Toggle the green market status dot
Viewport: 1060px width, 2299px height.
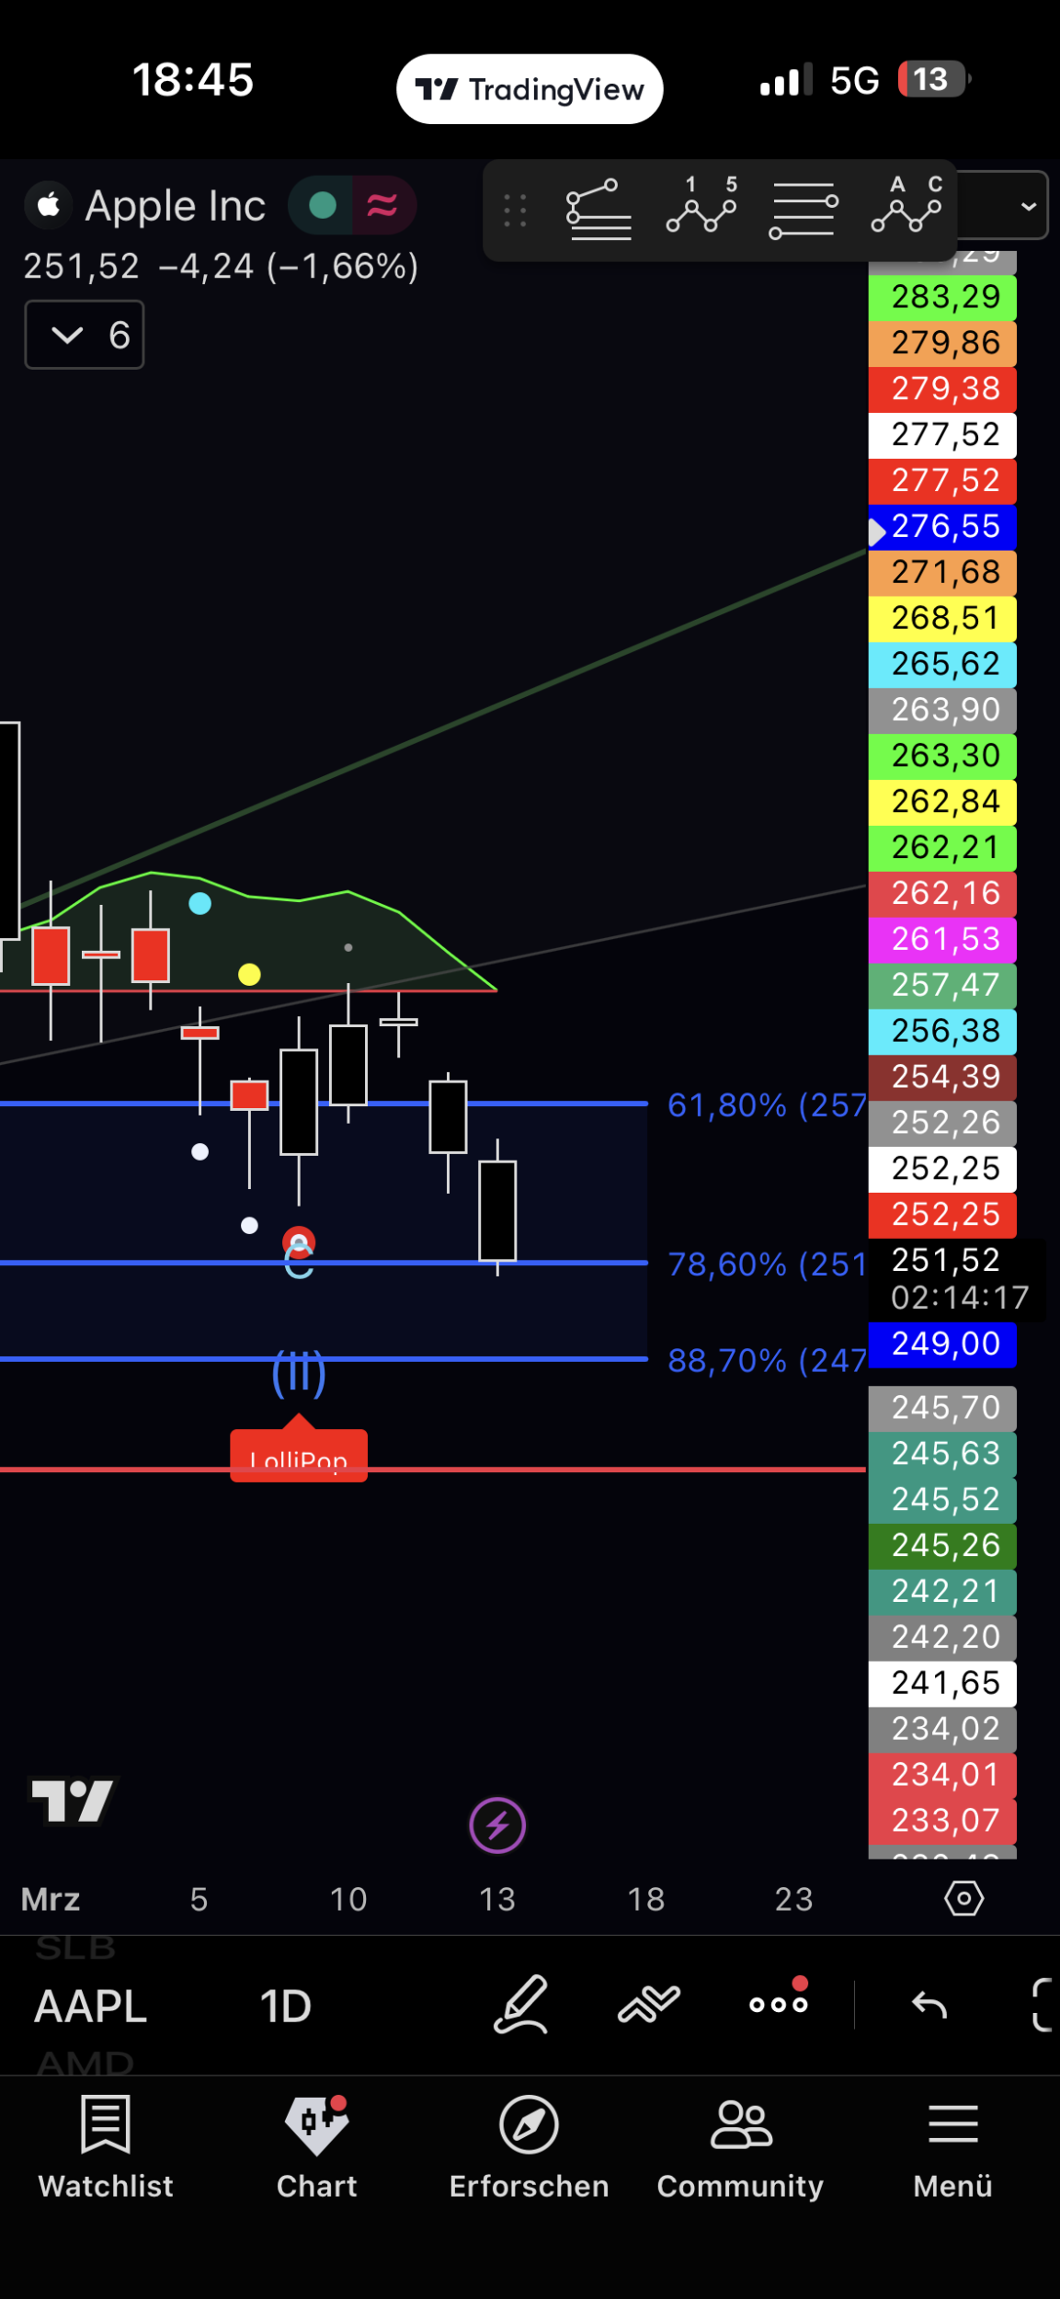pos(322,205)
